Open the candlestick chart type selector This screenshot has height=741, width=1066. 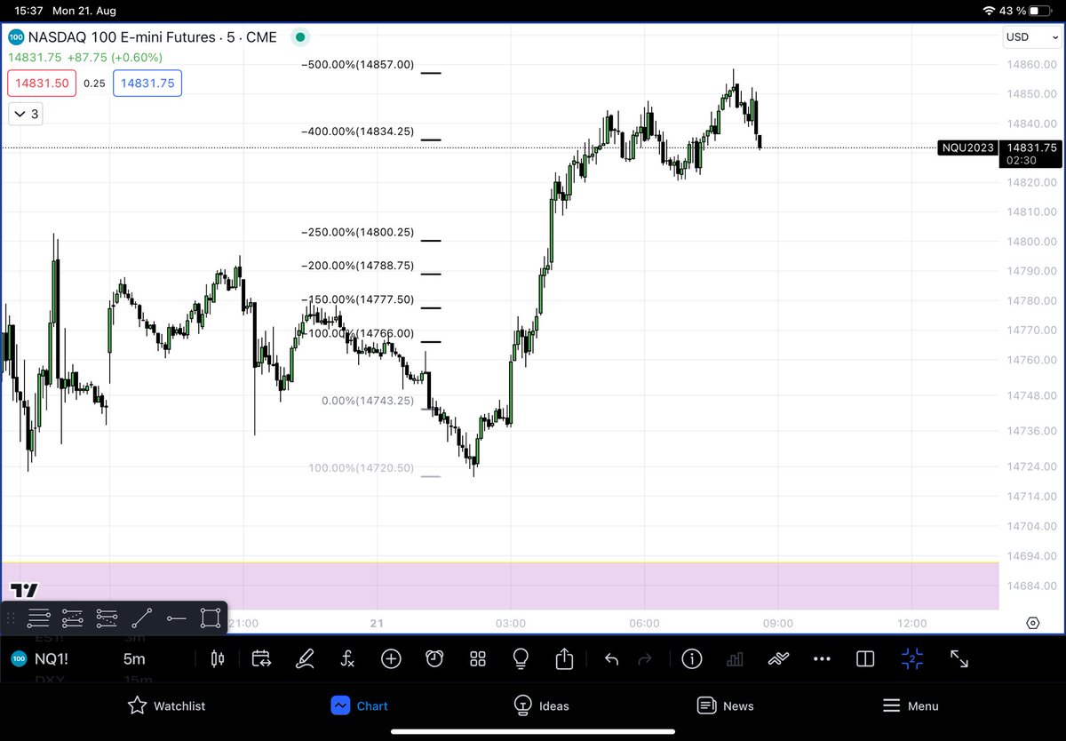pyautogui.click(x=218, y=658)
